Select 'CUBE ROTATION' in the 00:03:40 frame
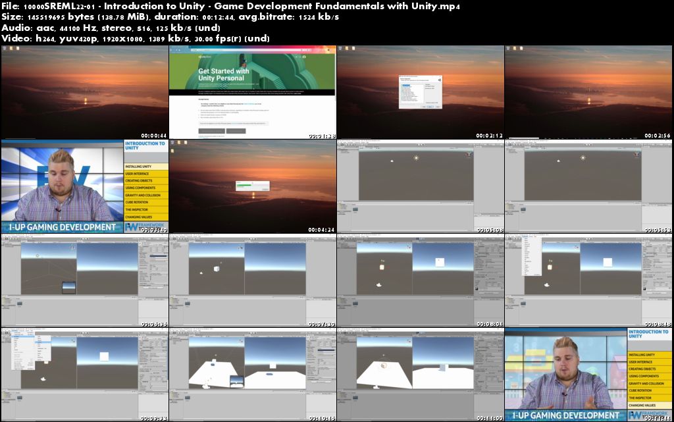The image size is (674, 422). (145, 202)
